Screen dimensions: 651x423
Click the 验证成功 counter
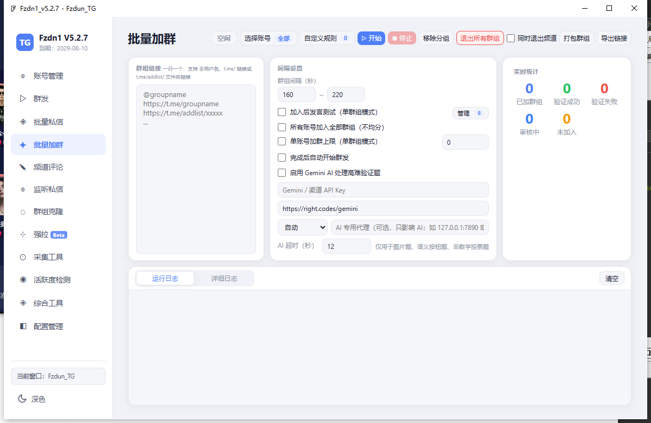pyautogui.click(x=567, y=93)
